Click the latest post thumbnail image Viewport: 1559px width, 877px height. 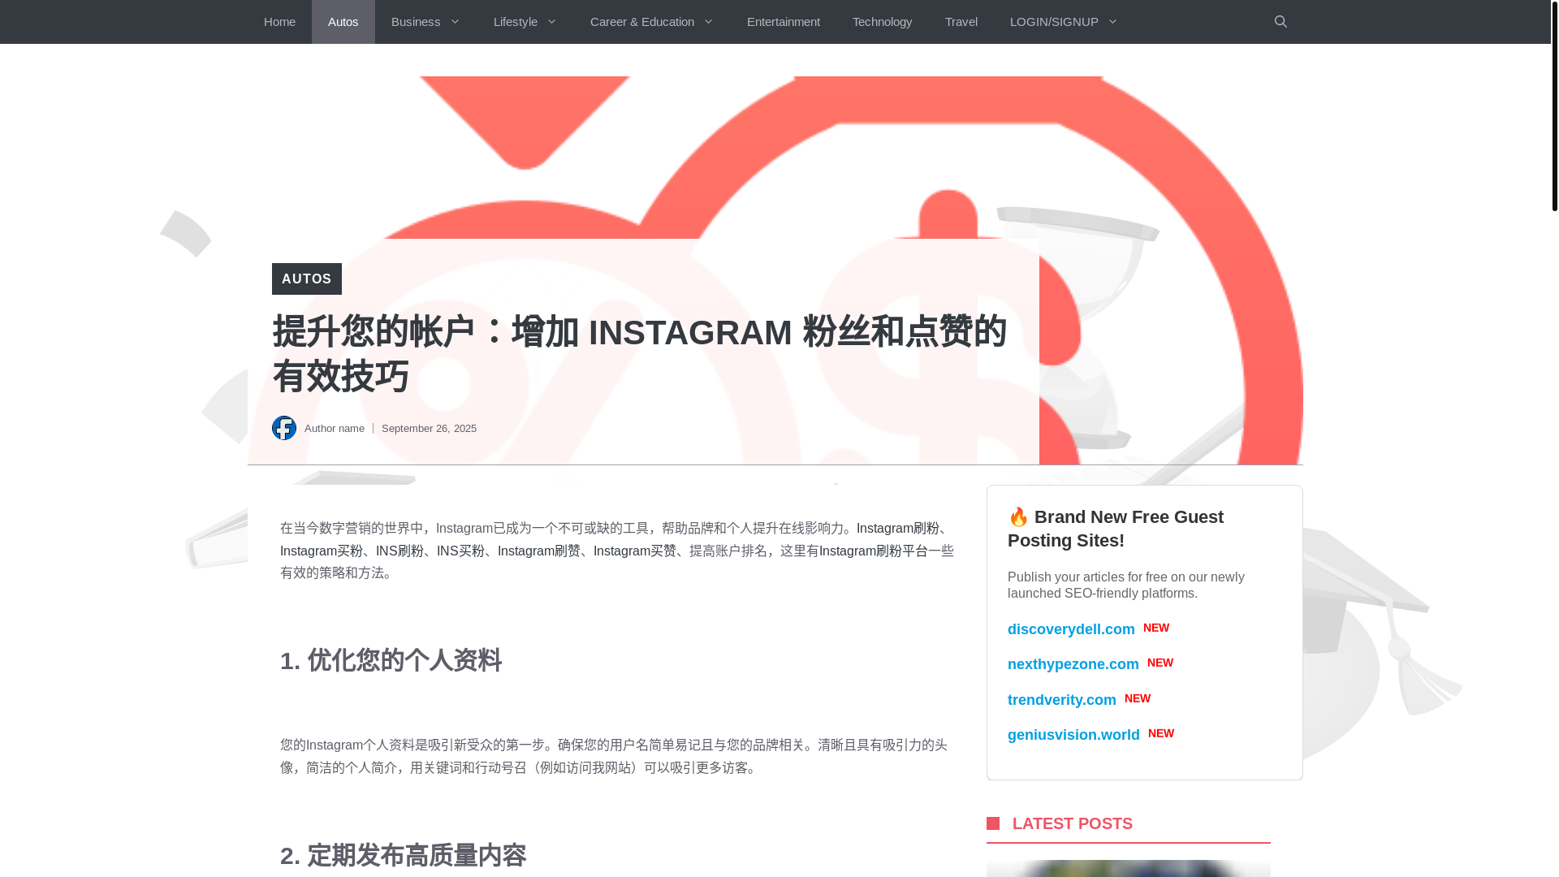pyautogui.click(x=1128, y=868)
